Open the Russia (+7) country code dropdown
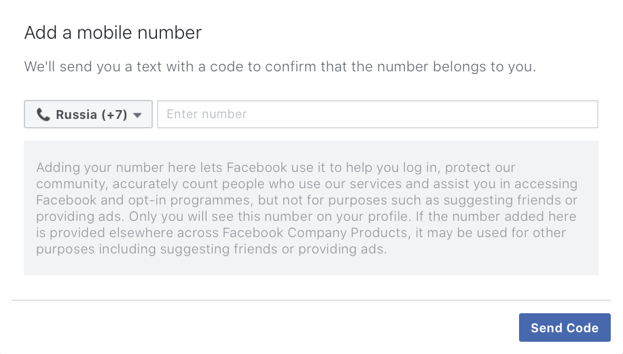This screenshot has height=354, width=623. pyautogui.click(x=88, y=115)
